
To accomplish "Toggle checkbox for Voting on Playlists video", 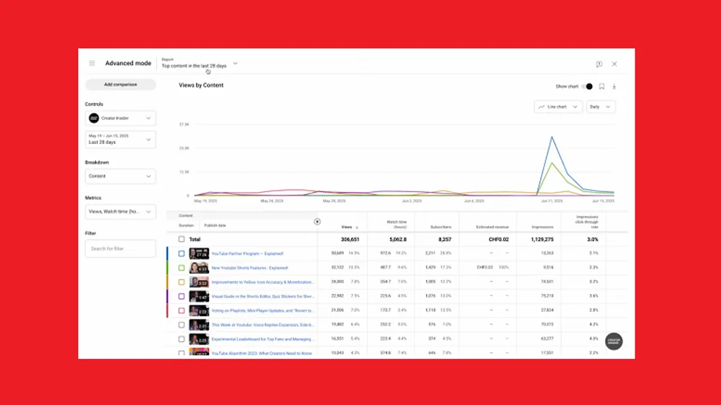I will (x=181, y=310).
